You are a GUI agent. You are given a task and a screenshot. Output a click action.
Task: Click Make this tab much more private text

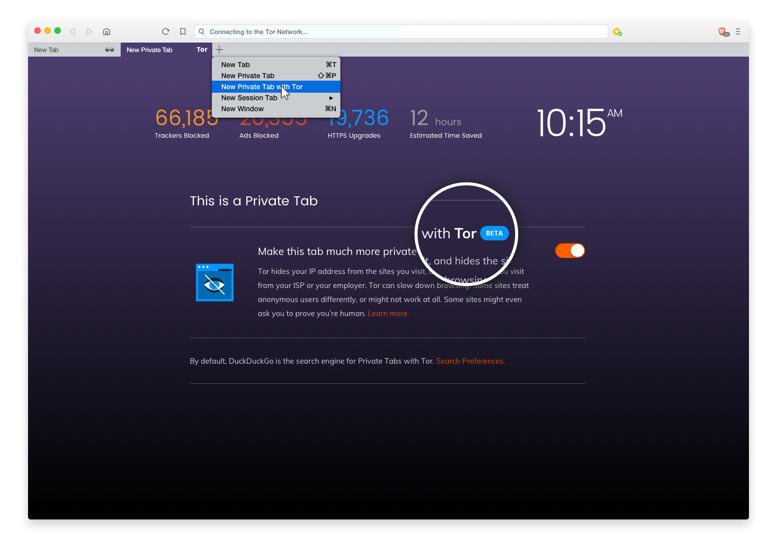click(x=337, y=251)
